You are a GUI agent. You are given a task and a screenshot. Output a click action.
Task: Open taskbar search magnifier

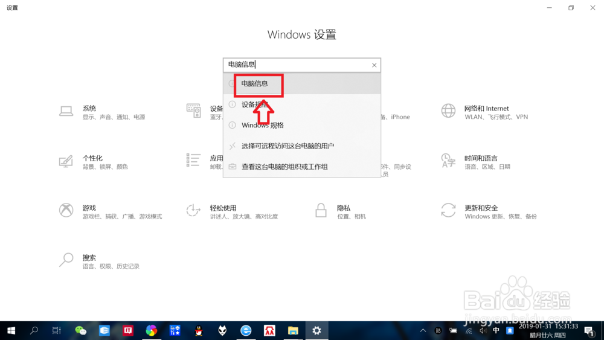tap(34, 330)
